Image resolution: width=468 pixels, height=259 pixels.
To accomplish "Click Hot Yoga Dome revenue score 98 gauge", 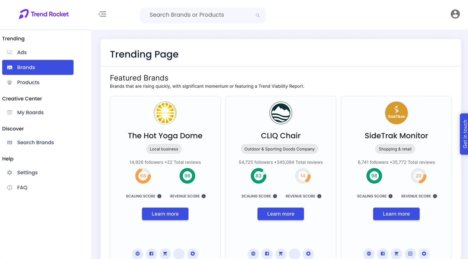I will pos(187,176).
